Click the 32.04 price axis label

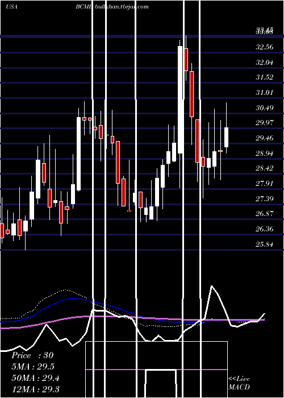coord(265,62)
